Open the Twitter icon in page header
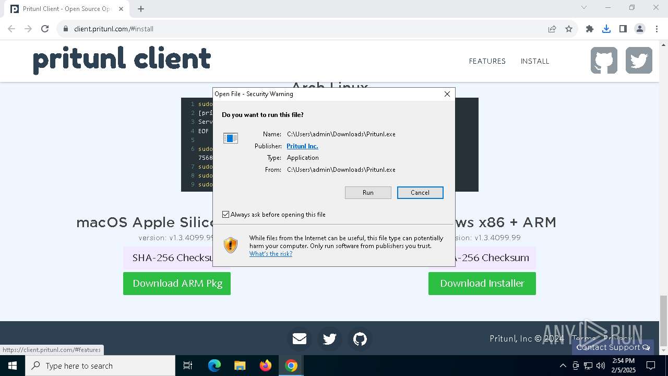The height and width of the screenshot is (376, 668). tap(639, 61)
